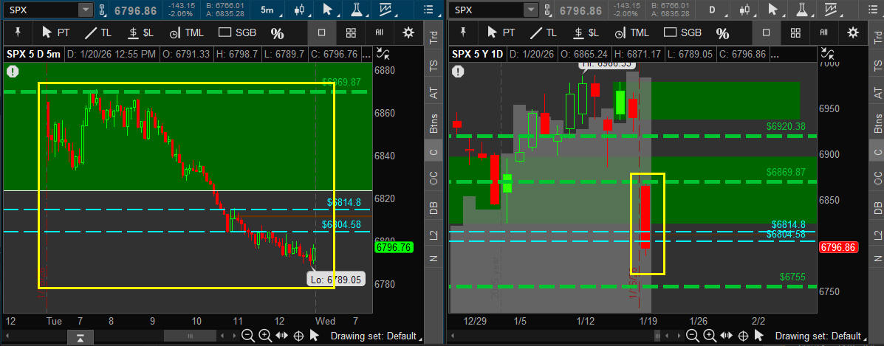Click the chart style candlestick icon on right chart
Viewport: 884px width, 346px height.
coord(746,10)
